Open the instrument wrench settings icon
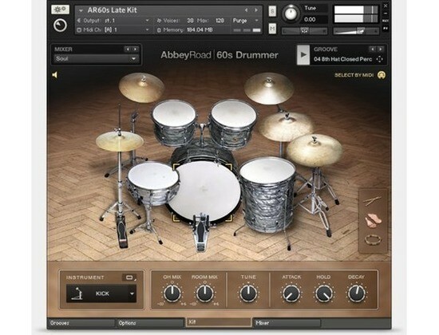 click(x=60, y=10)
